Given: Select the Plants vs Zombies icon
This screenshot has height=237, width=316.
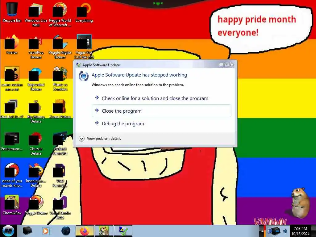Looking at the screenshot, I should (60, 79).
